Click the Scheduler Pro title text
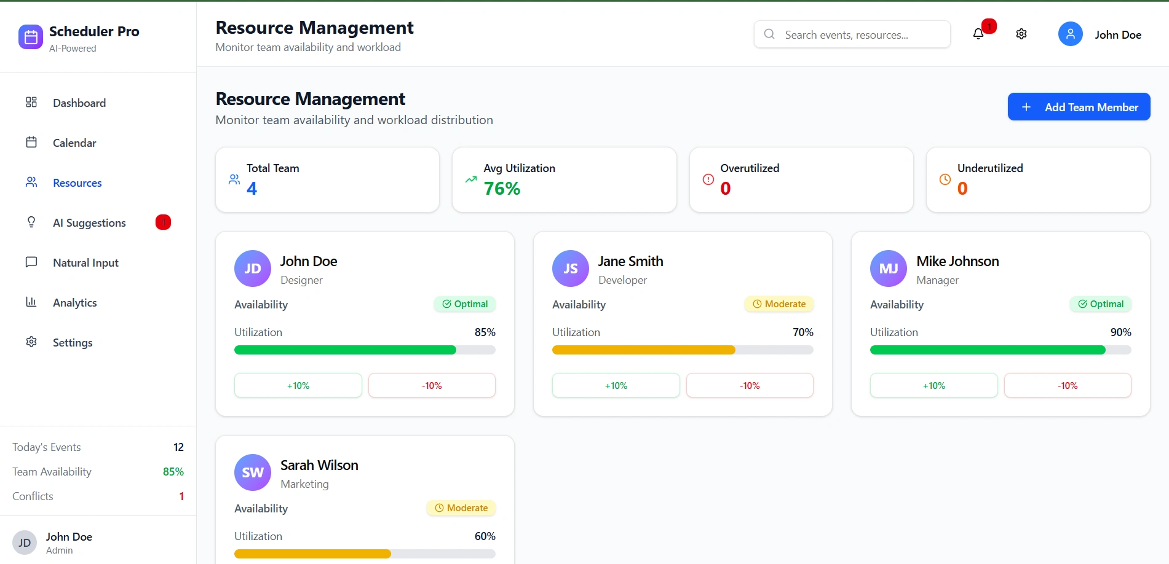 coord(94,31)
